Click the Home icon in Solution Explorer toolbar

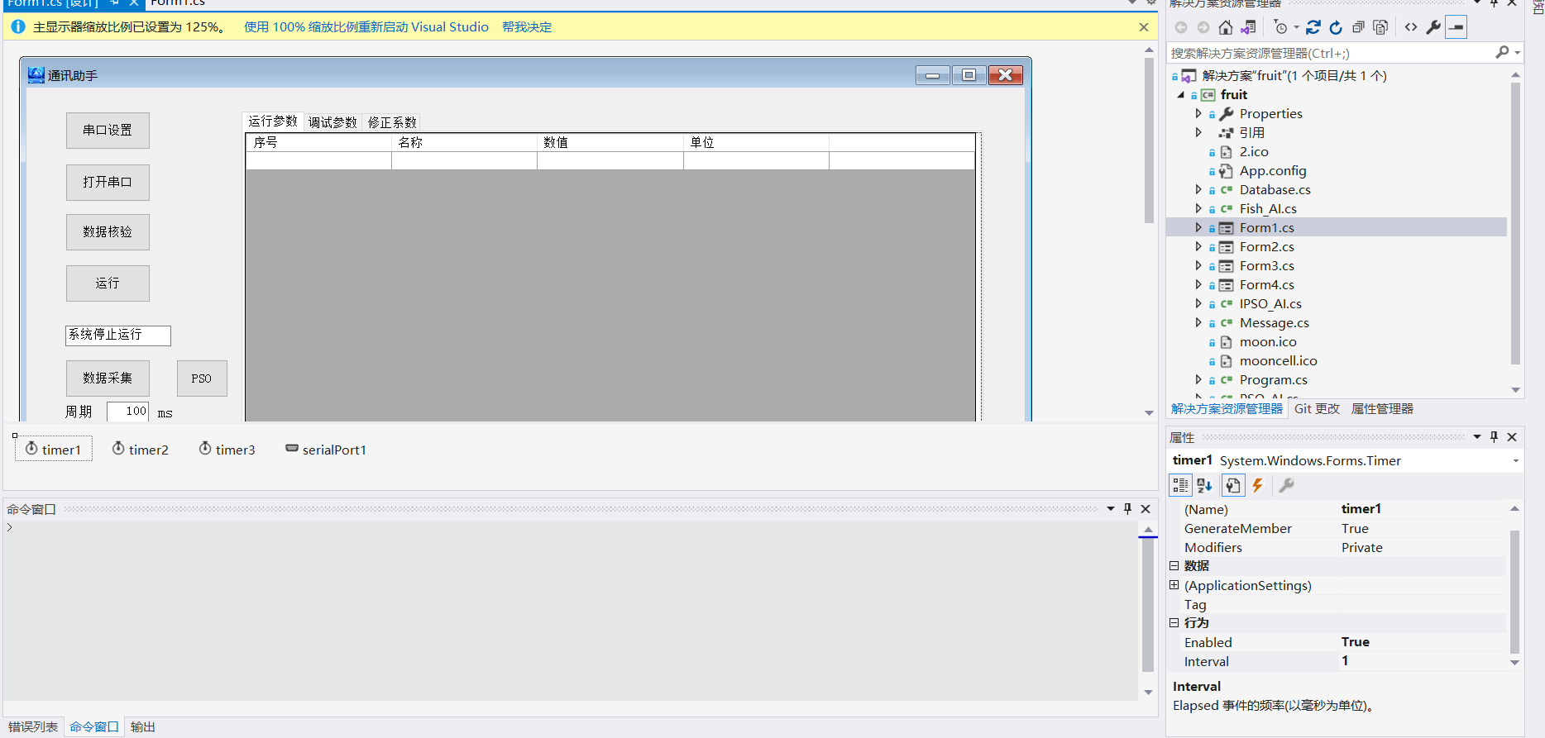1226,27
